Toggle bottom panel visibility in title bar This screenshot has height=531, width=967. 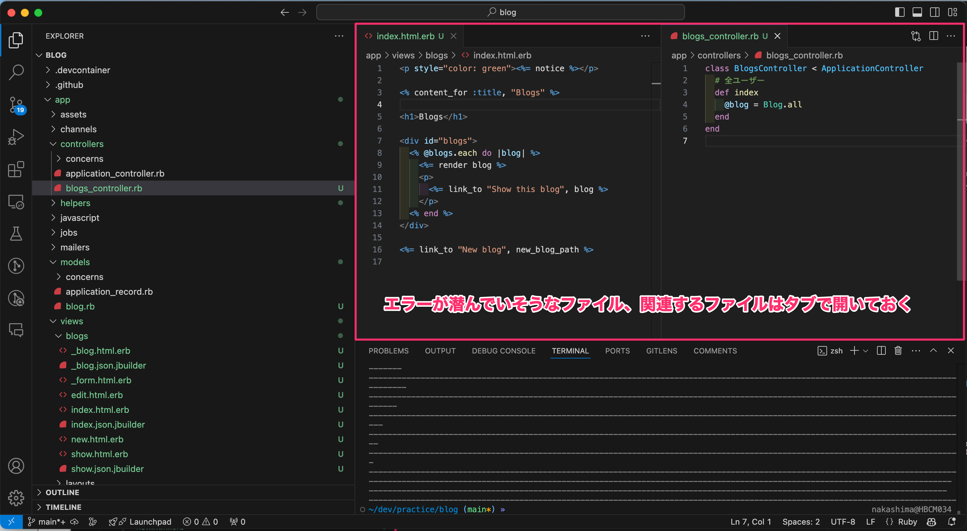917,12
